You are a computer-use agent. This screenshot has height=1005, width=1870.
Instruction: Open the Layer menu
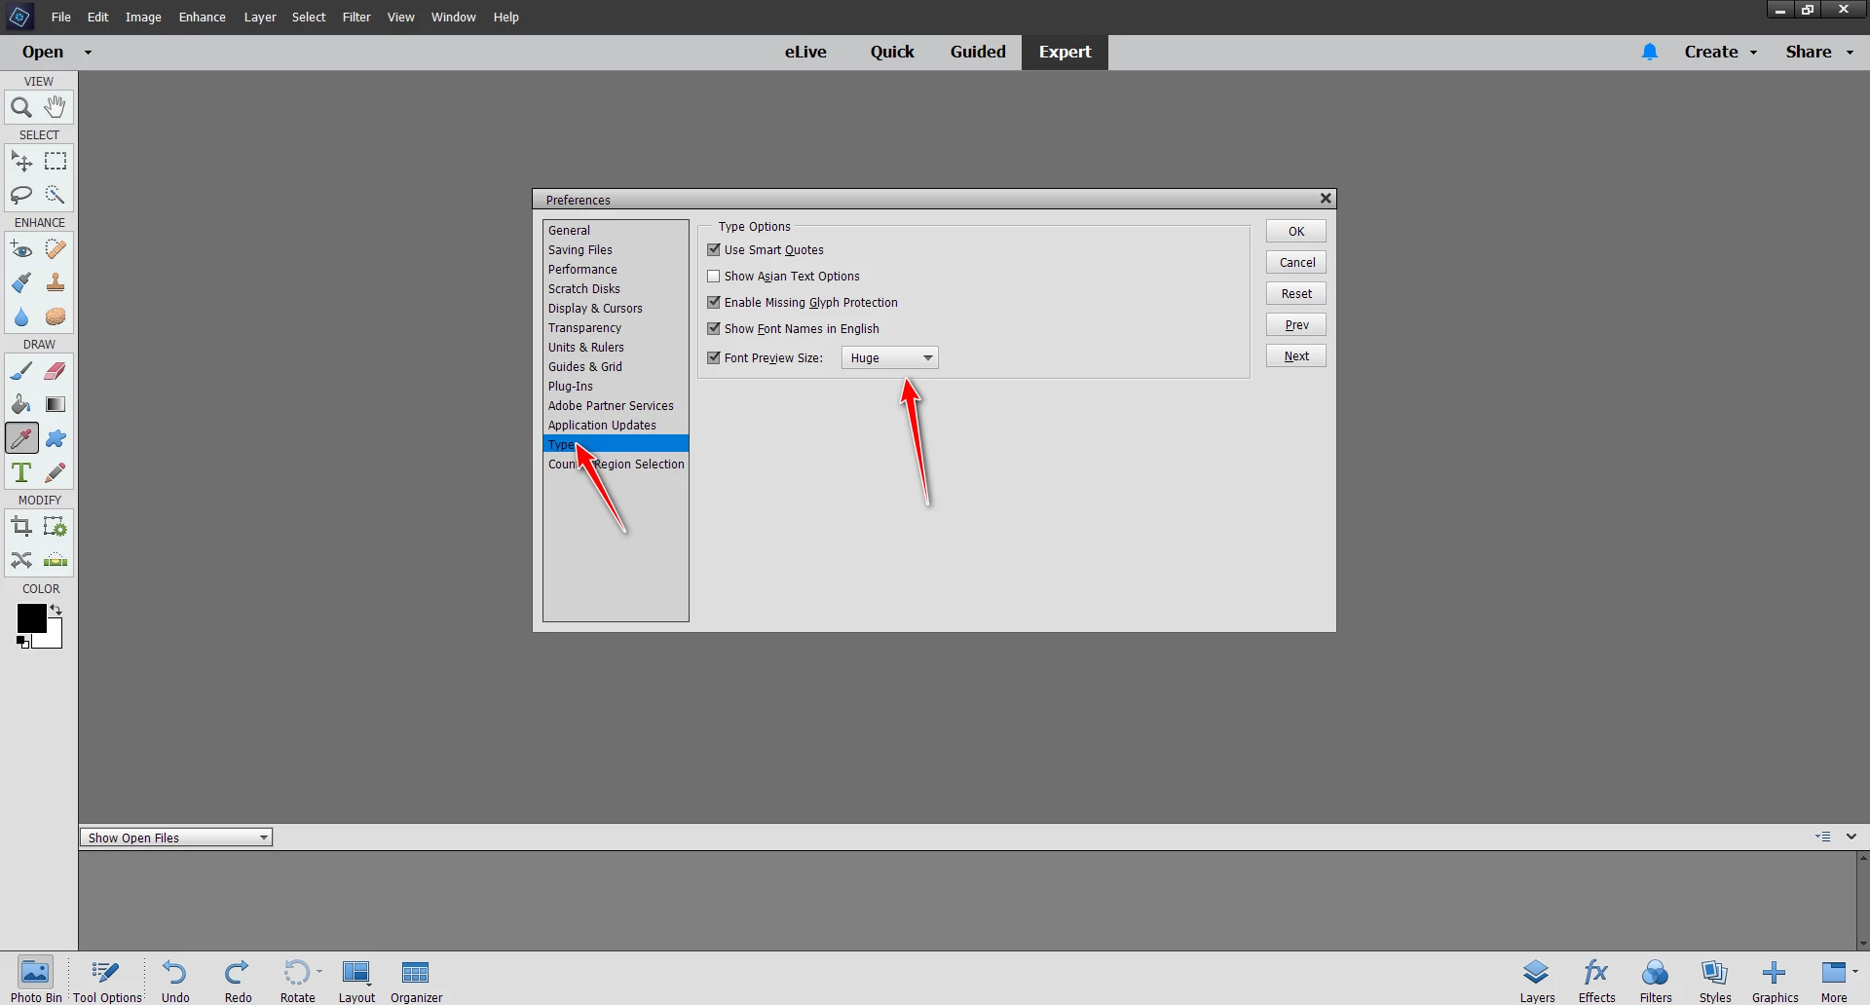tap(260, 18)
